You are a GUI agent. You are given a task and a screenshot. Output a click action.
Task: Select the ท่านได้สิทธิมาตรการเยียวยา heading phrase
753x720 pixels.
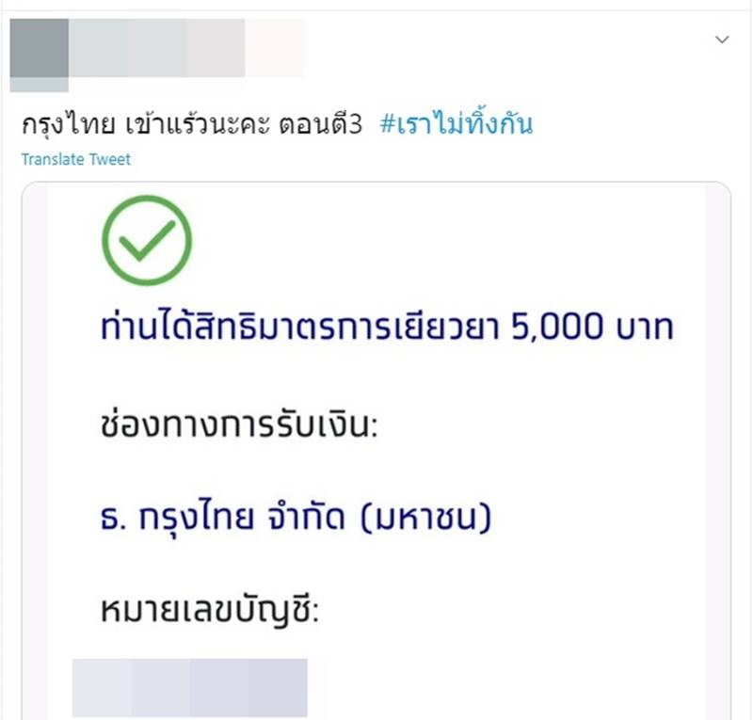(300, 326)
